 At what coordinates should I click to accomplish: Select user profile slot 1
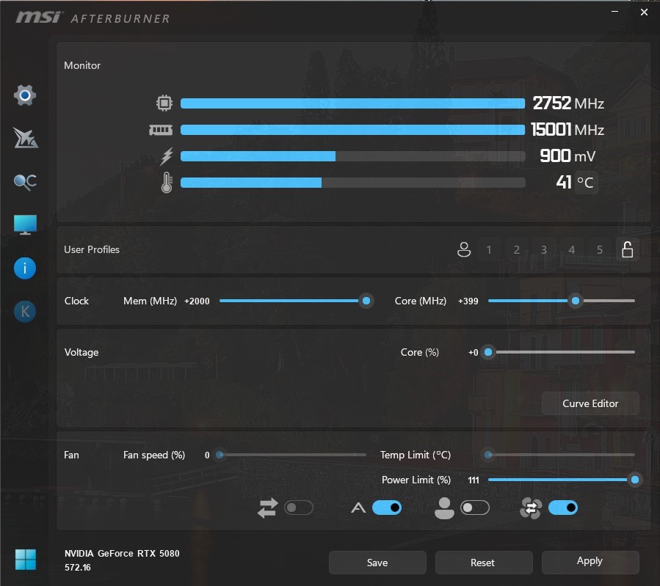[x=489, y=249]
